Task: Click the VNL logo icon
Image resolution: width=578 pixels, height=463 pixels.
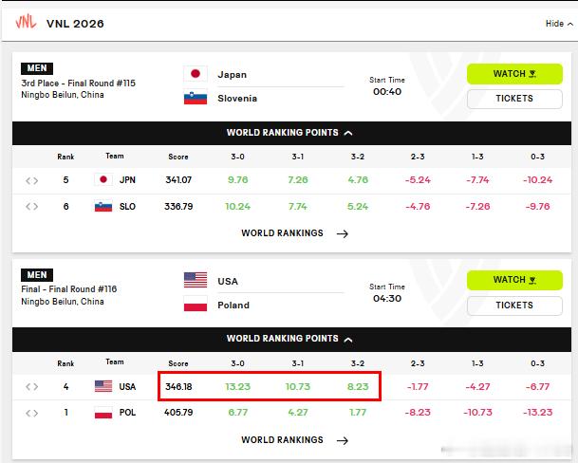Action: coord(26,22)
